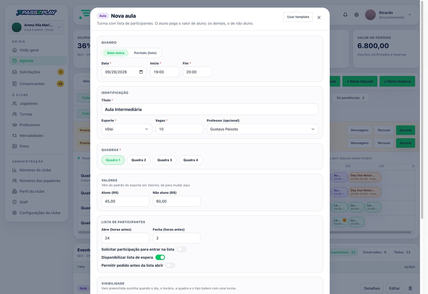Screen dimensions: 428x294
Task: Switch to Período (lote) tab
Action: pyautogui.click(x=145, y=53)
